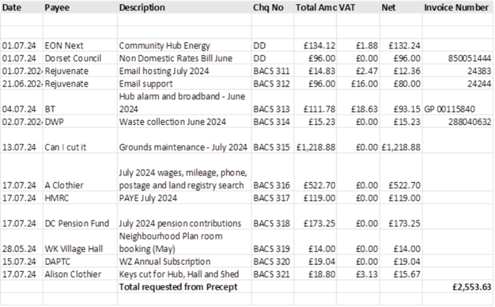Image resolution: width=495 pixels, height=307 pixels.
Task: Click the Invoice Number column header
Action: click(x=456, y=8)
